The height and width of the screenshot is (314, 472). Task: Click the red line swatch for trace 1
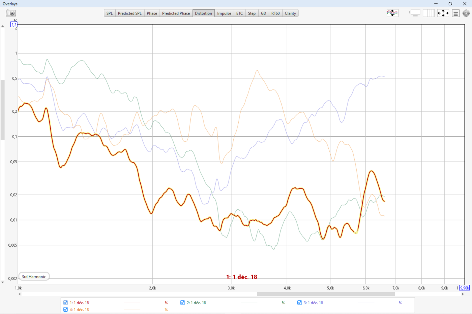[x=132, y=303]
